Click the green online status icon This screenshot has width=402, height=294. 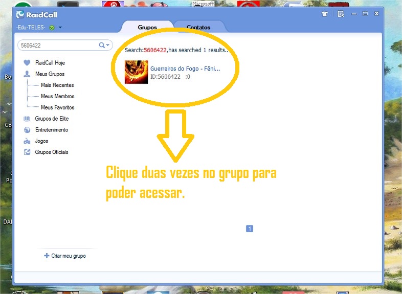(52, 28)
